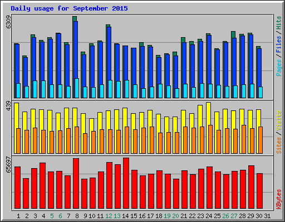Click day 3 on the x-axis
This screenshot has height=222, width=285.
pyautogui.click(x=35, y=216)
